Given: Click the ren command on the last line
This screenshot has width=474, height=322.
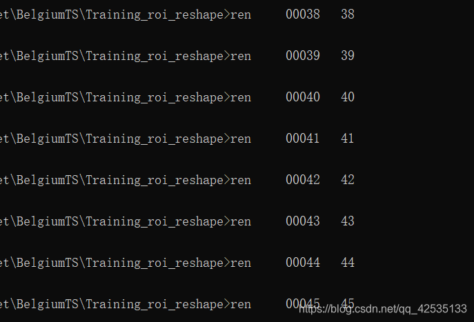Looking at the screenshot, I should click(241, 305).
